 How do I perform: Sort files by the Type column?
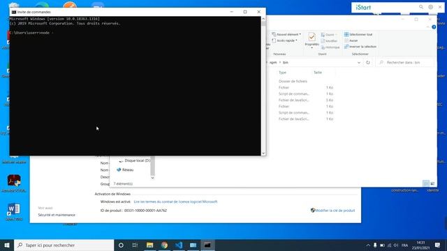pos(282,73)
